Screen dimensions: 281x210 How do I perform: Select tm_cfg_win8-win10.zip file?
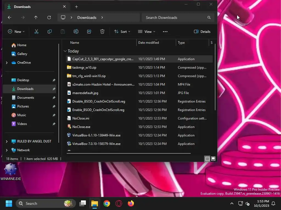click(x=139, y=76)
